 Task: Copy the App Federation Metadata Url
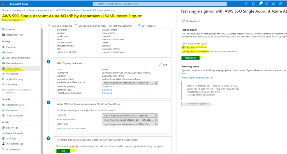pos(156,83)
